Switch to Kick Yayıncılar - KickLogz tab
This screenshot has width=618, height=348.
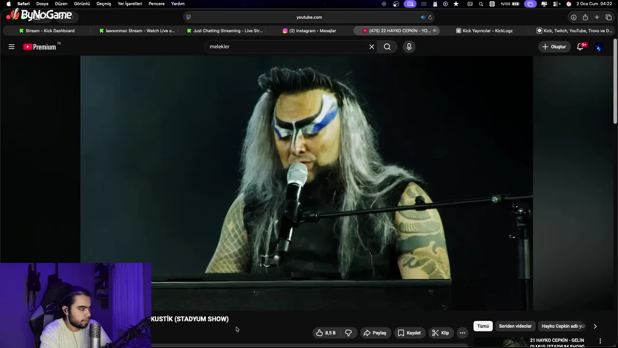(x=484, y=31)
